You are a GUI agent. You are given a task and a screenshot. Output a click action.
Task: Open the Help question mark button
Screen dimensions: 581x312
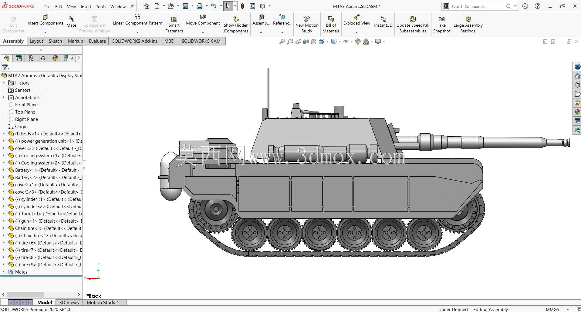point(538,6)
